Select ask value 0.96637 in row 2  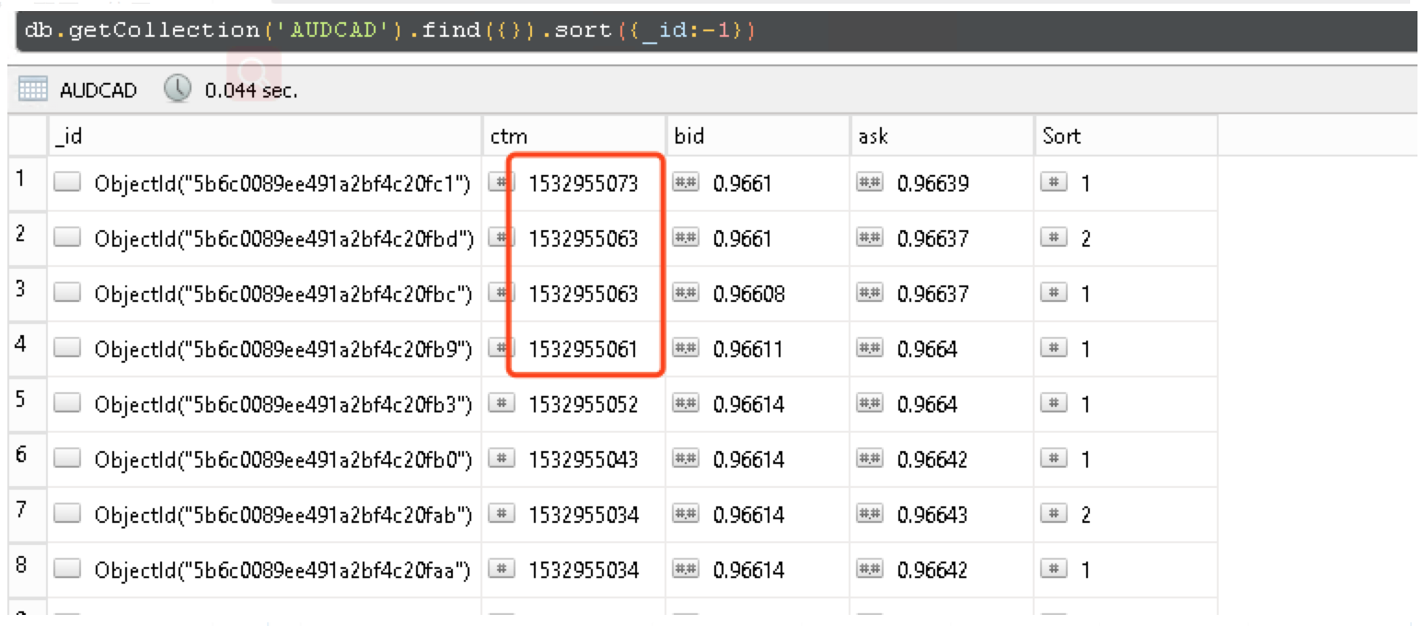[x=932, y=238]
